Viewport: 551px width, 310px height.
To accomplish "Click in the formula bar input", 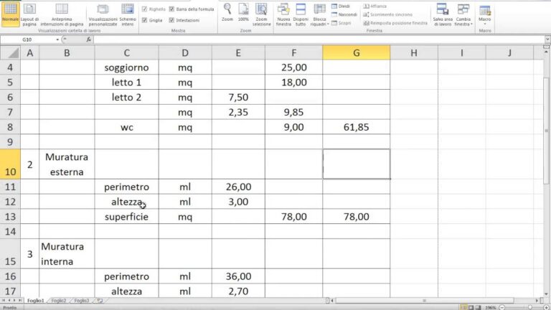I will coord(318,39).
